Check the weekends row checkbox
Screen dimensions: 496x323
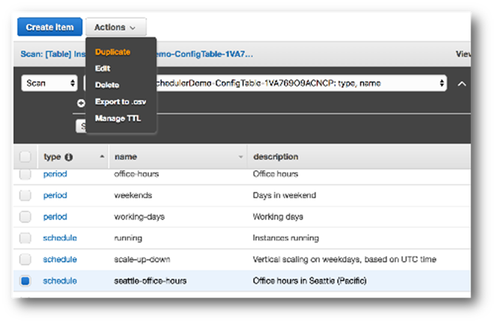(25, 195)
